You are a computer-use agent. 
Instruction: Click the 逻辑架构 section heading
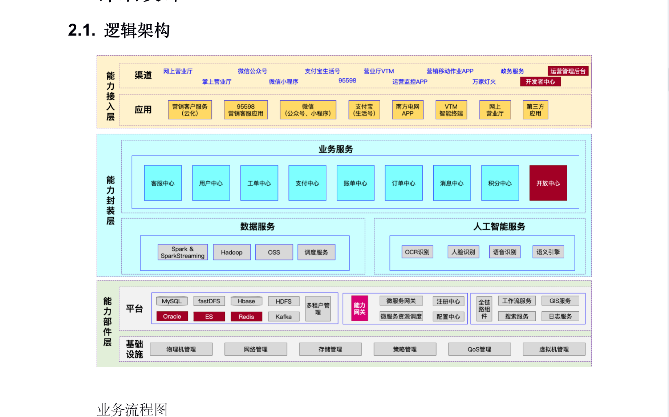pos(137,30)
